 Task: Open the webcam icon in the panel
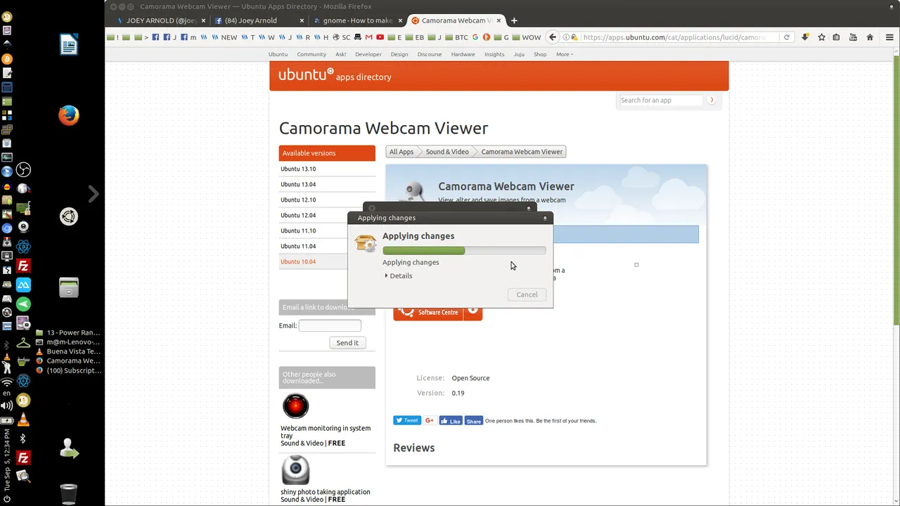pos(23,227)
